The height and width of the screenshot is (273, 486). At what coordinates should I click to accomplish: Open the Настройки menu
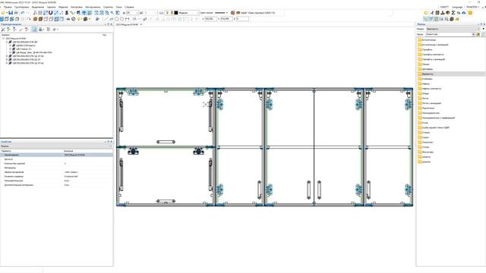point(77,7)
